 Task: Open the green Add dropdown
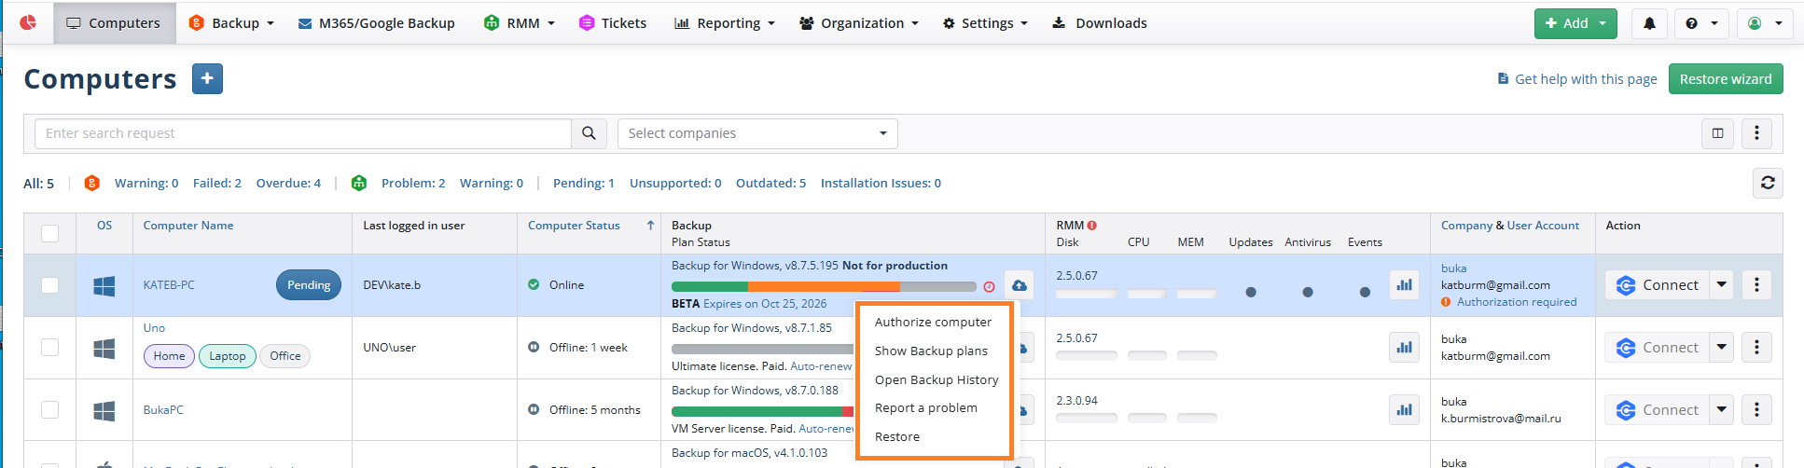1575,23
